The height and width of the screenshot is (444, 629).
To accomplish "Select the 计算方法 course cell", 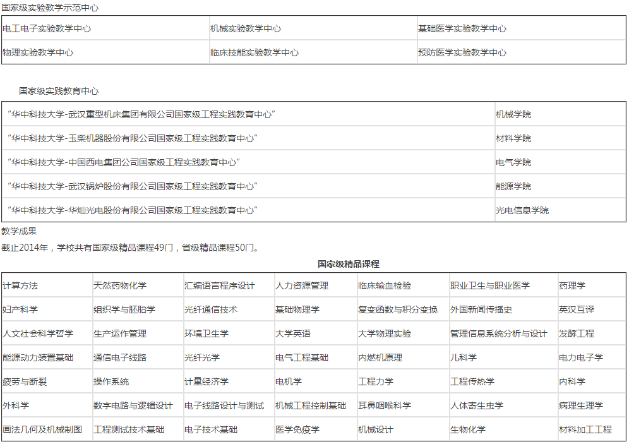I will tap(47, 285).
